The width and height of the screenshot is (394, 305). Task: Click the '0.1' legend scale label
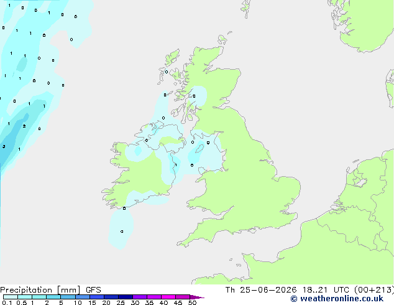tap(7, 303)
